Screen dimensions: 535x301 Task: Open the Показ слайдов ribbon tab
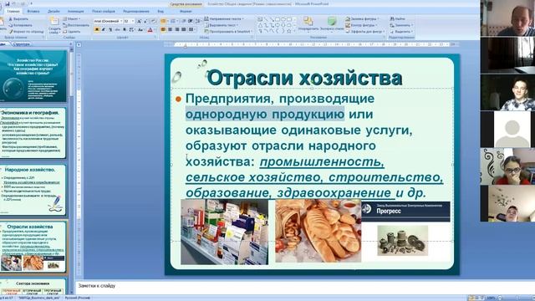click(104, 11)
